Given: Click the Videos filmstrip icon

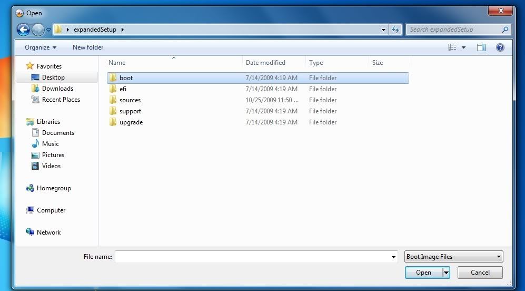Looking at the screenshot, I should (x=35, y=166).
